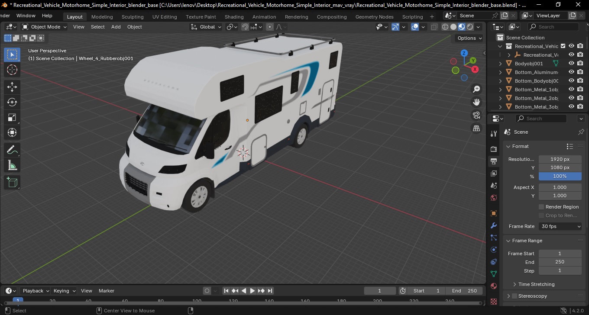Select the Measure tool
Image resolution: width=589 pixels, height=315 pixels.
pyautogui.click(x=12, y=165)
